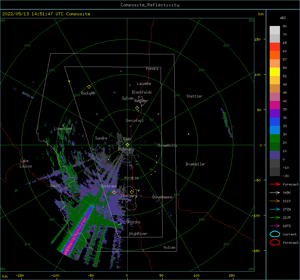Click the Blackfalds label
300x280 pixels.
click(142, 92)
